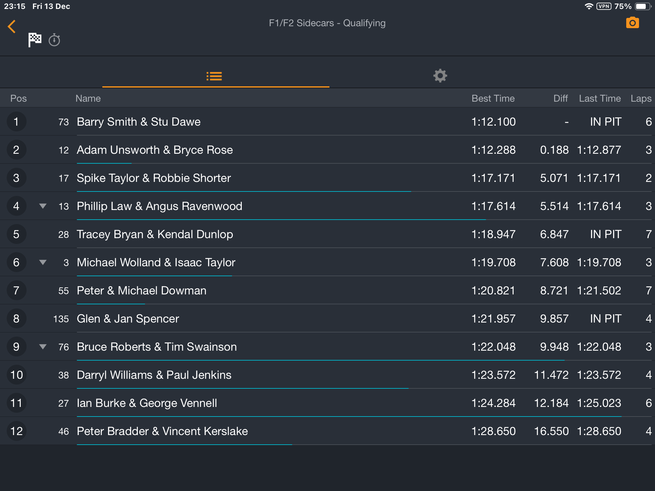Tap IN PIT status for Glen Spencer
Image resolution: width=655 pixels, height=491 pixels.
(x=606, y=319)
